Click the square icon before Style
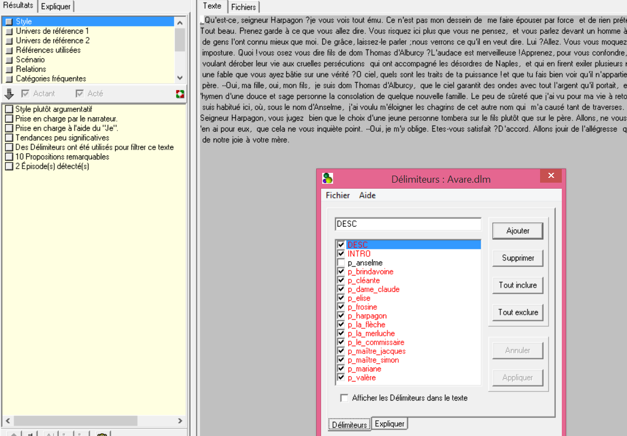Screen dimensions: 627x436 9,22
